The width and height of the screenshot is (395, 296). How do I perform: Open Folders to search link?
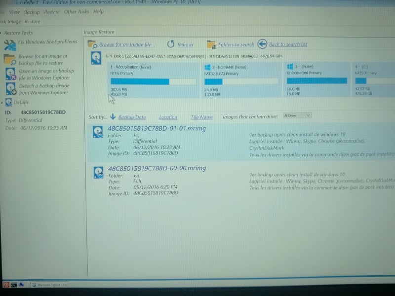coord(236,44)
